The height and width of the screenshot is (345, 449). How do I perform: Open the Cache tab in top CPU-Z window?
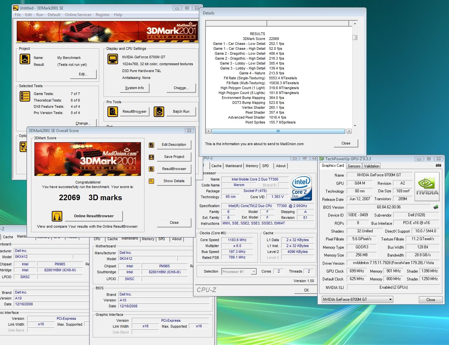[x=216, y=166]
